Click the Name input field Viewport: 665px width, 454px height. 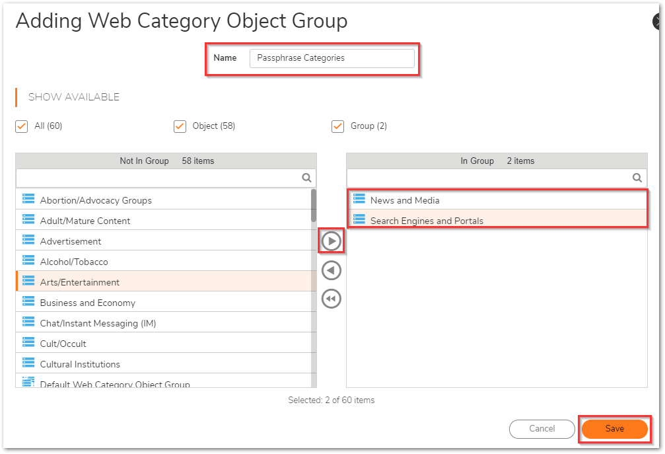(332, 58)
